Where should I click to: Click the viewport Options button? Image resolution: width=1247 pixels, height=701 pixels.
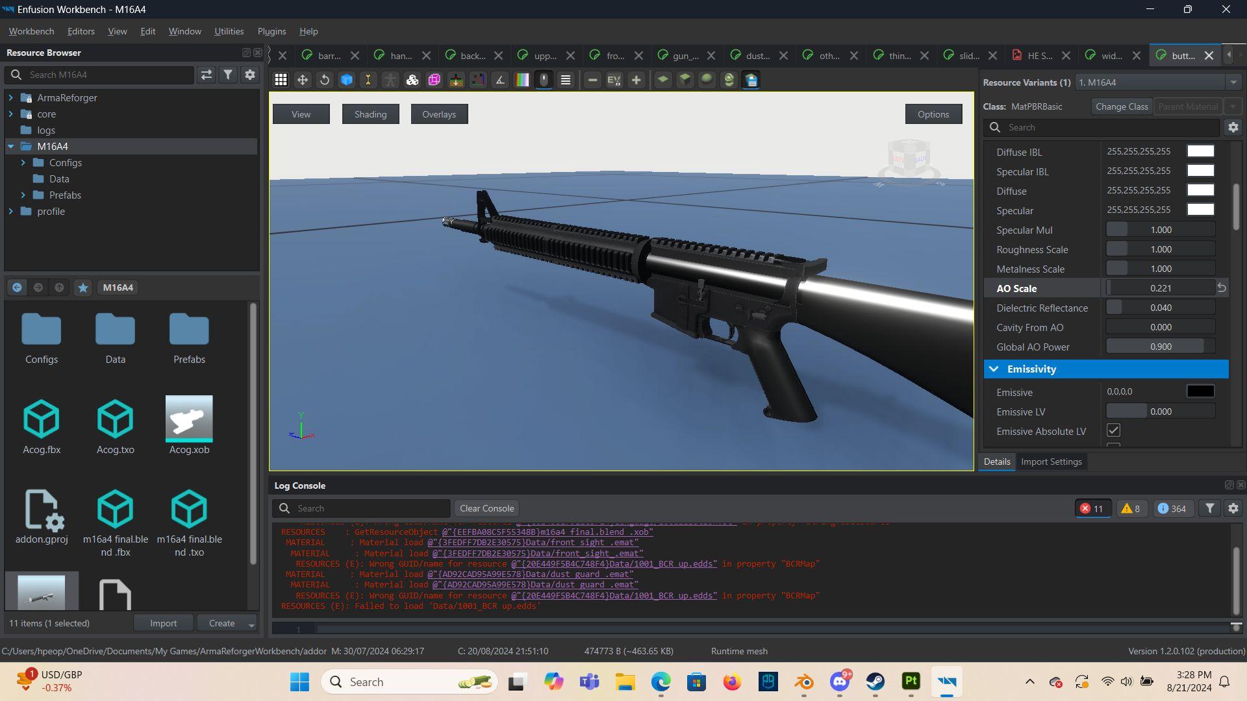pos(933,114)
